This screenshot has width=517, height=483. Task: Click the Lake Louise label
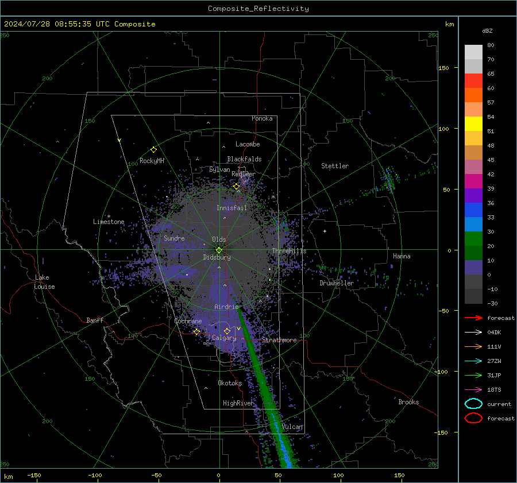click(x=44, y=282)
